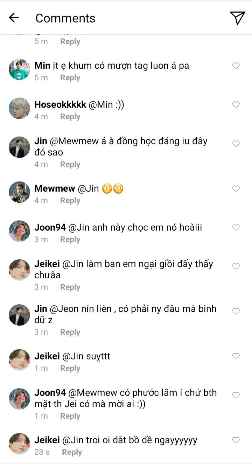Viewport: 252px width, 464px height.
Task: Open the Joon94 username link in the 'hoàiii' comment
Action: pos(50,227)
